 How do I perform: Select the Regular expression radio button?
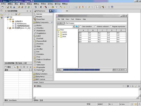(111, 27)
